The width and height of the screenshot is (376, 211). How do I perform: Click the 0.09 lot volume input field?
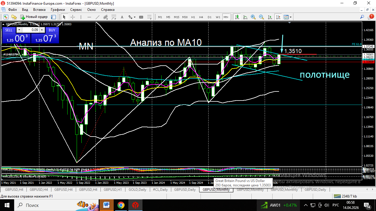pyautogui.click(x=32, y=30)
